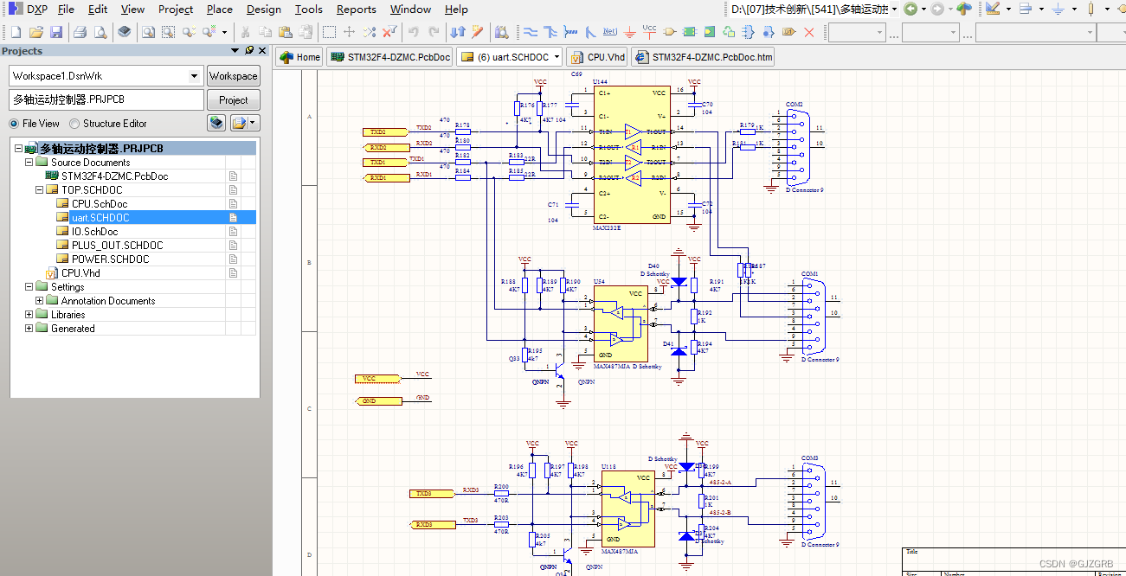Screen dimensions: 1126x576
Task: Click the Project button
Action: 234,100
